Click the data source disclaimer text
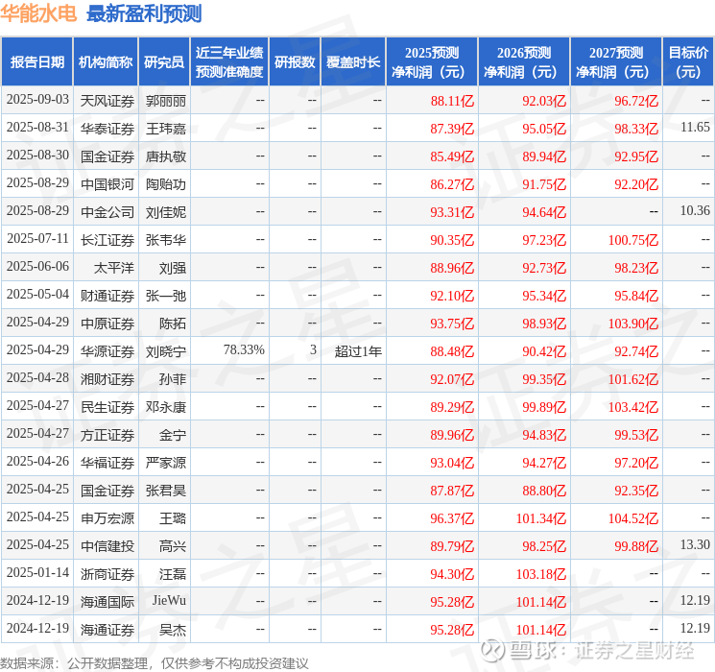715x672 pixels. [155, 662]
